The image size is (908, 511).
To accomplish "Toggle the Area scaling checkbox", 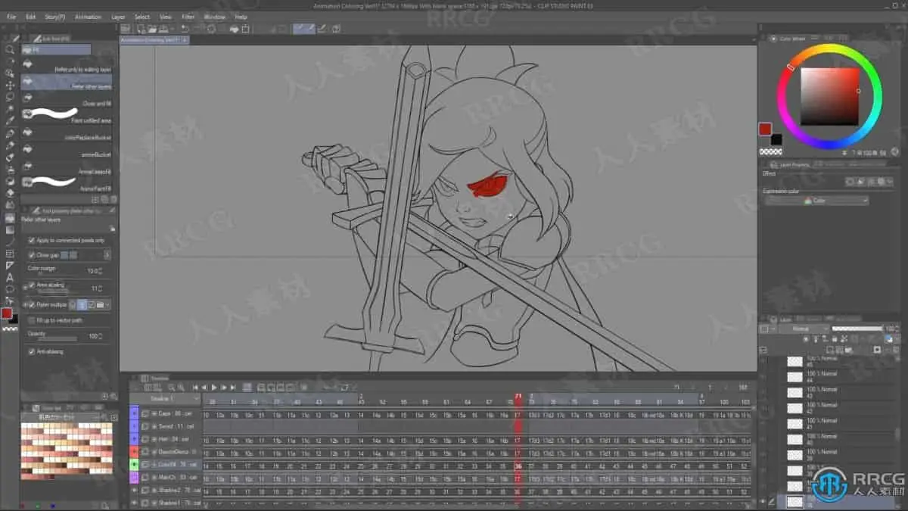I will 31,285.
